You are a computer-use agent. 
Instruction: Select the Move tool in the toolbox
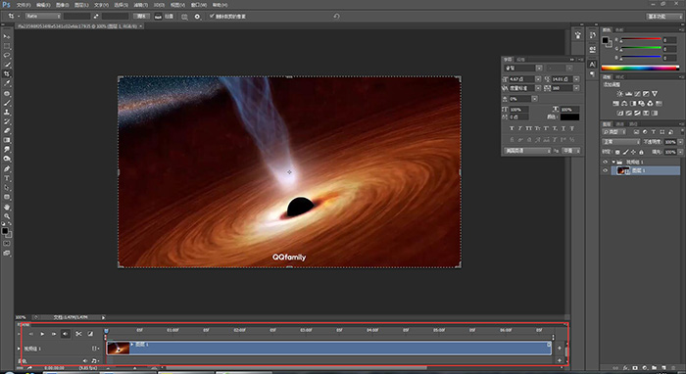click(x=7, y=36)
